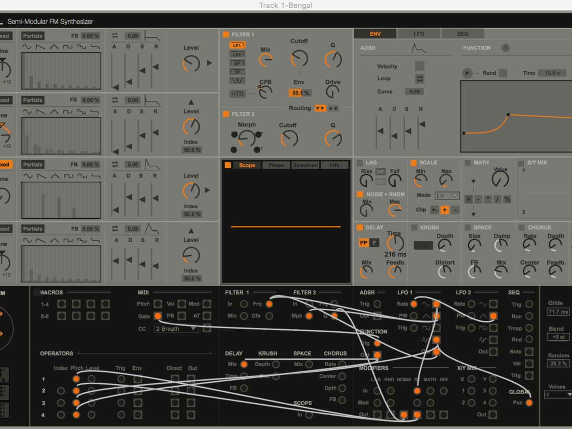Open the MIDI CC 2-Breath dropdown
Image resolution: width=572 pixels, height=429 pixels.
coord(176,328)
